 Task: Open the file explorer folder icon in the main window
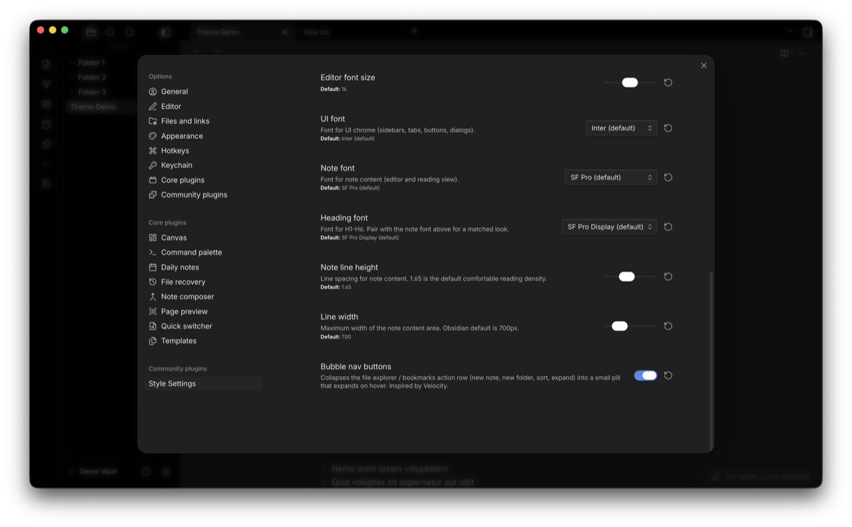pyautogui.click(x=91, y=32)
